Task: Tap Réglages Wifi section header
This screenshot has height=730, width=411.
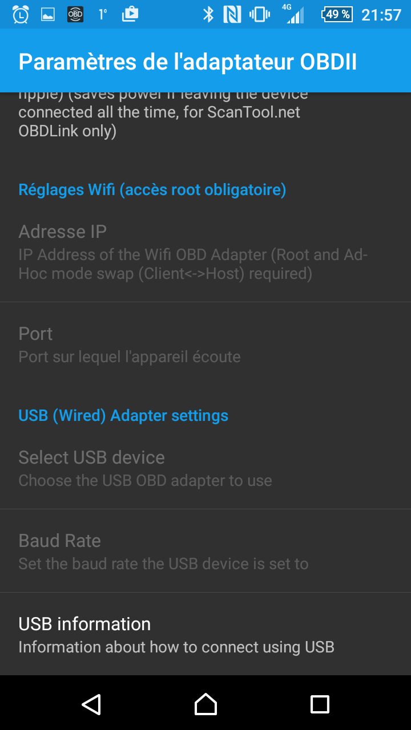Action: (152, 189)
